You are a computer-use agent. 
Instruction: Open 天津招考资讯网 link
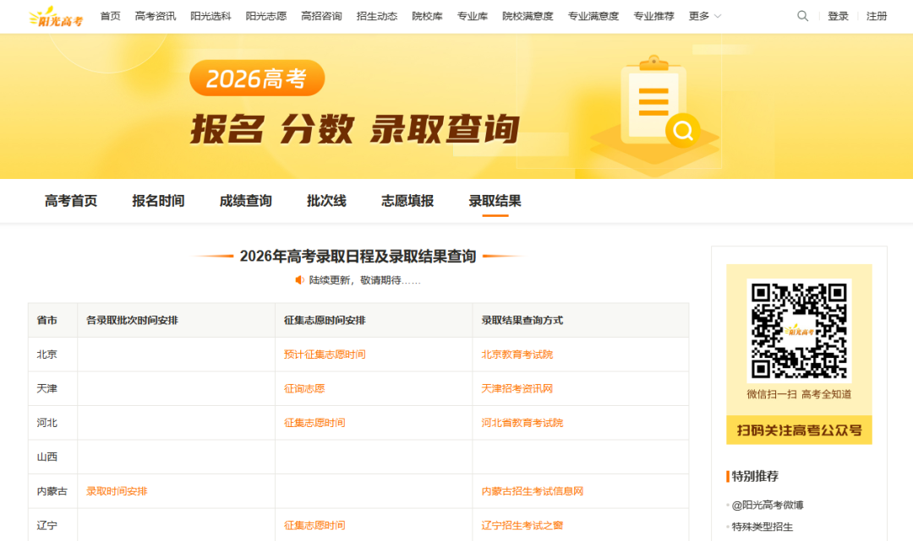click(517, 389)
